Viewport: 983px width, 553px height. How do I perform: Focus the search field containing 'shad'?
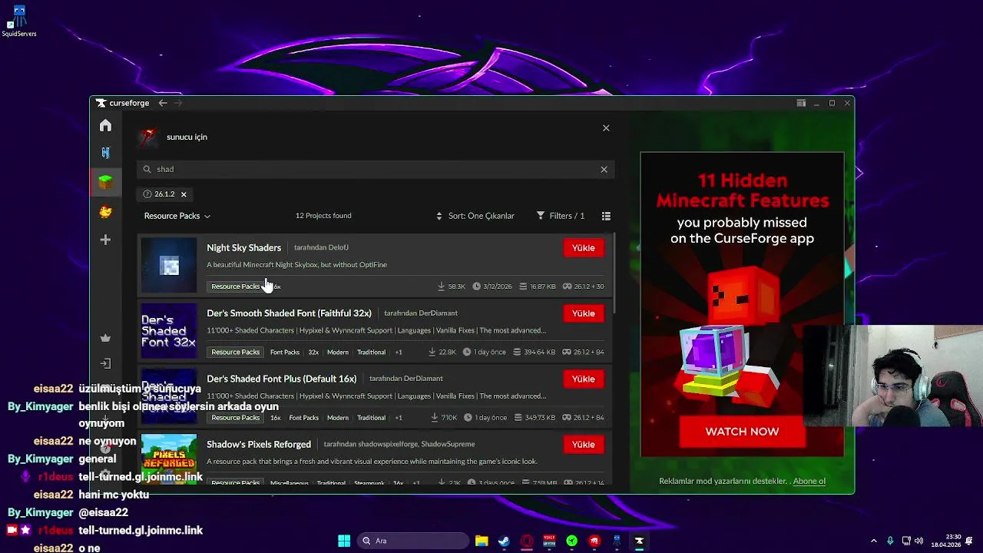click(x=375, y=169)
